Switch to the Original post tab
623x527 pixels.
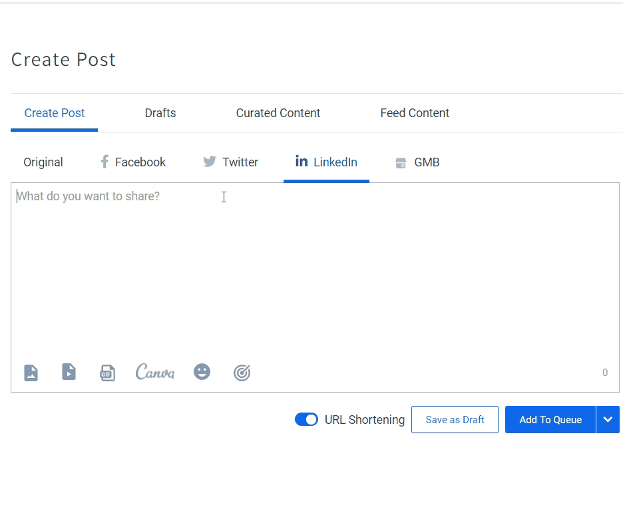[43, 162]
